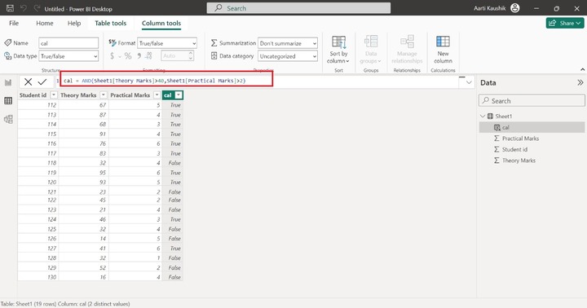This screenshot has width=587, height=308.
Task: Open the Theory Marks column filter dropdown
Action: tap(104, 95)
